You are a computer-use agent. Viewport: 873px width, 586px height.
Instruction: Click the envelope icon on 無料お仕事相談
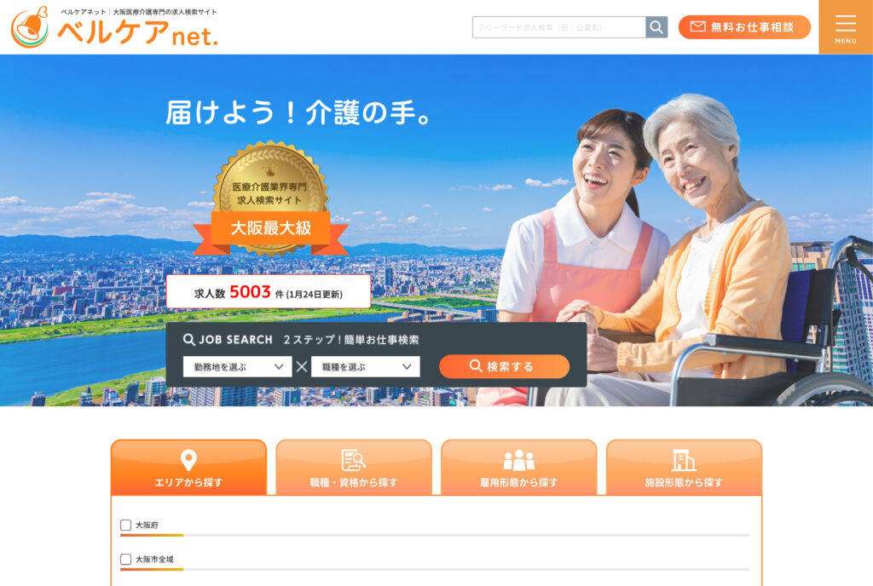(x=697, y=26)
